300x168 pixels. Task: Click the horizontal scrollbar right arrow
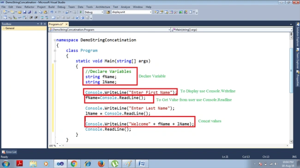pos(288,145)
